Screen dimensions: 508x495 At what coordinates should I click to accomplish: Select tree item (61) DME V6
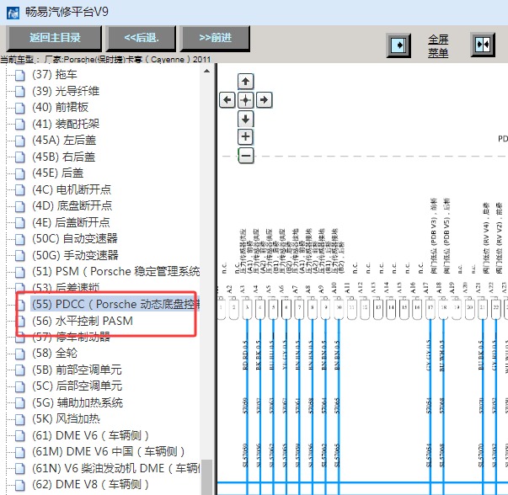(90, 435)
